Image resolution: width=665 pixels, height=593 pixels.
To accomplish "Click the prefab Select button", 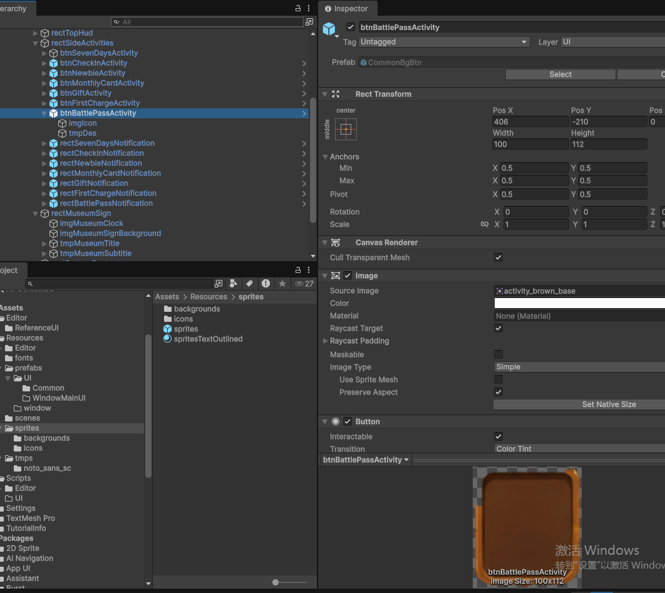I will tap(560, 75).
